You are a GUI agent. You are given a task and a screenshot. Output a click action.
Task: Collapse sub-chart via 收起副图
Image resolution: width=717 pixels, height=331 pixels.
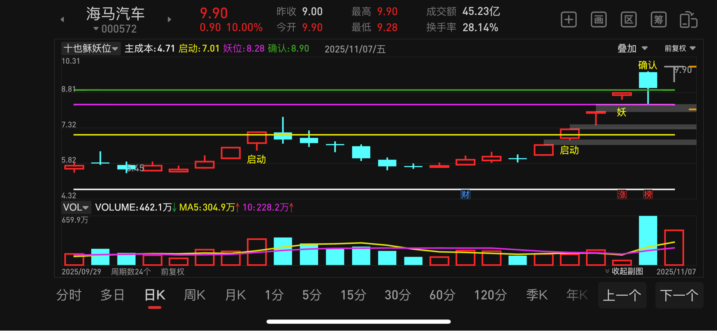[624, 271]
